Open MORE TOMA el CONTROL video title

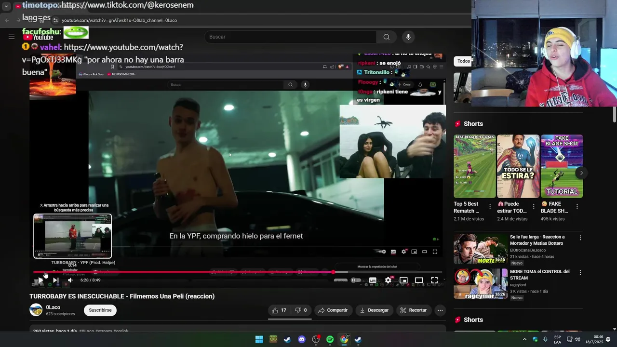539,275
